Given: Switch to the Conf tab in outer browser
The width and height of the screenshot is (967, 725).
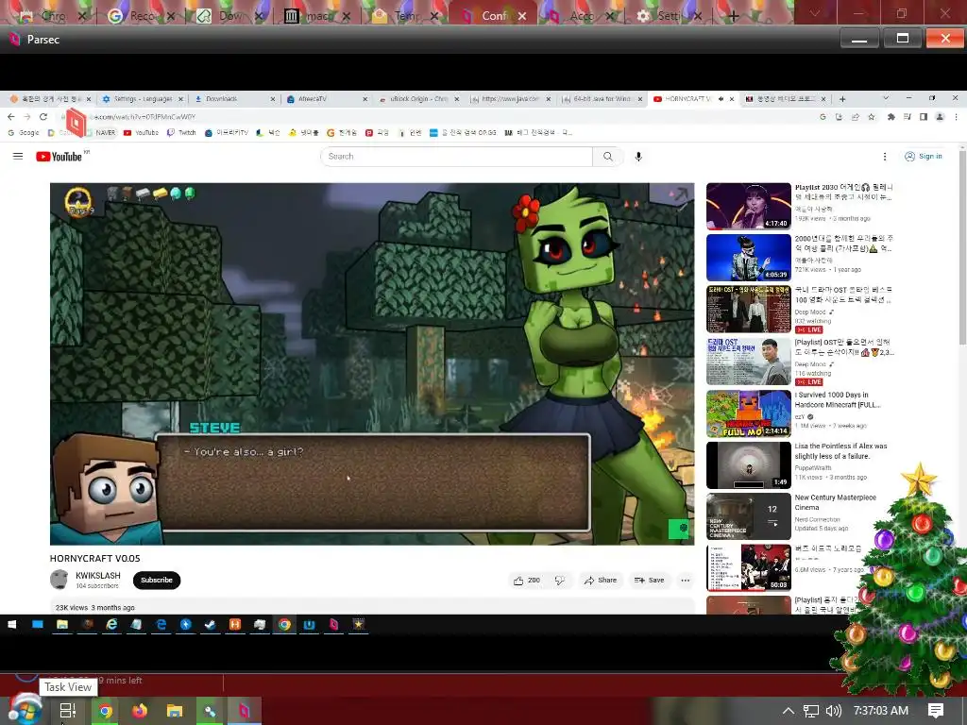Looking at the screenshot, I should (x=493, y=15).
